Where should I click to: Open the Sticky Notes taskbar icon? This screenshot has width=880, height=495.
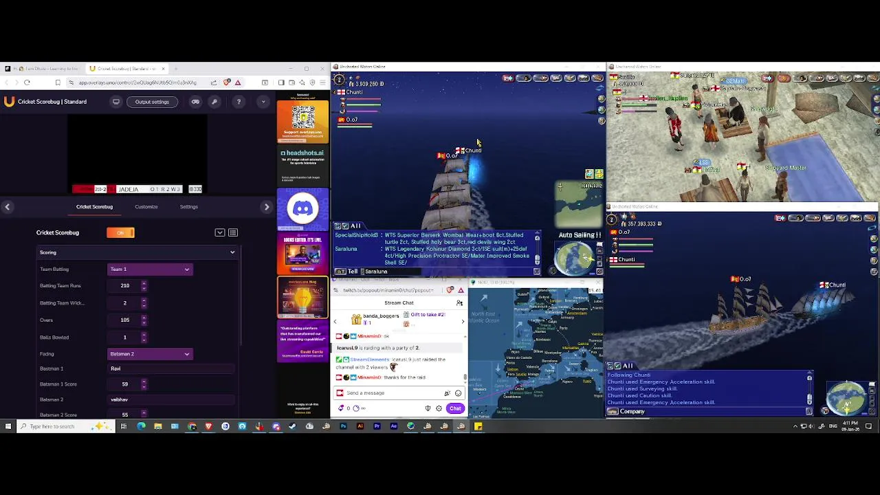(x=478, y=426)
